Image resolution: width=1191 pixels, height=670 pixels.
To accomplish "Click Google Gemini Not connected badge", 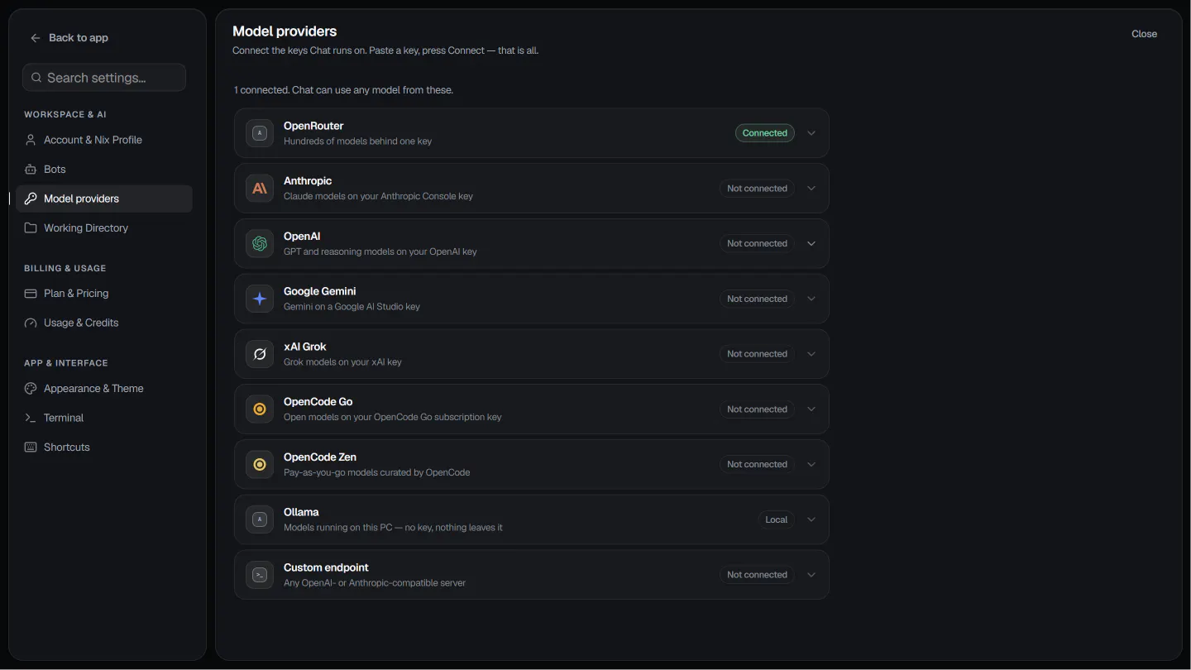I will tap(757, 299).
